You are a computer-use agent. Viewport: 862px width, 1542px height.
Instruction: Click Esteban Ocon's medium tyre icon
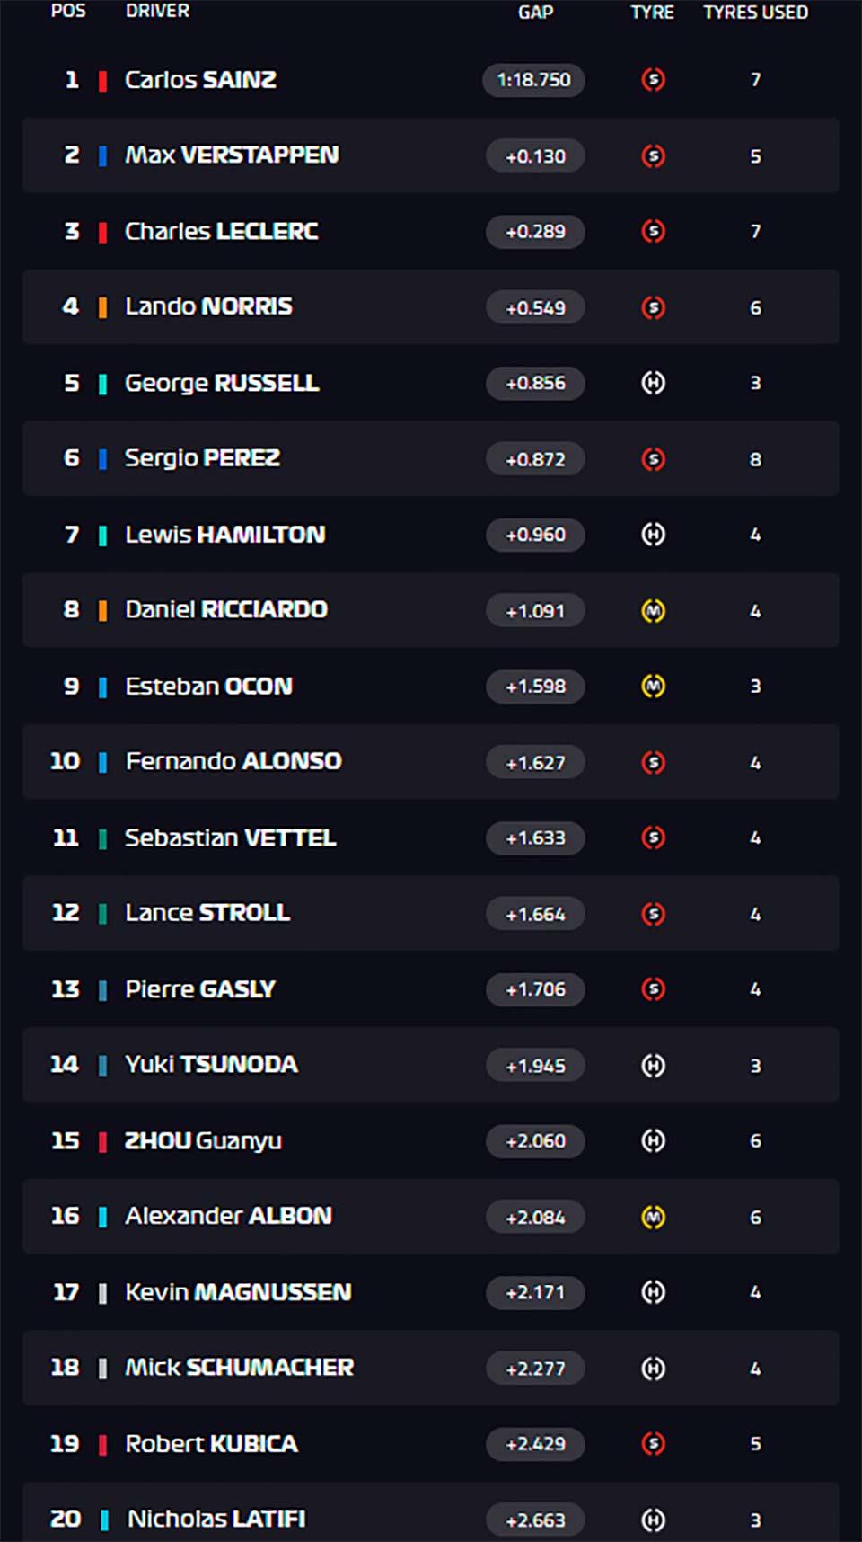pyautogui.click(x=653, y=687)
